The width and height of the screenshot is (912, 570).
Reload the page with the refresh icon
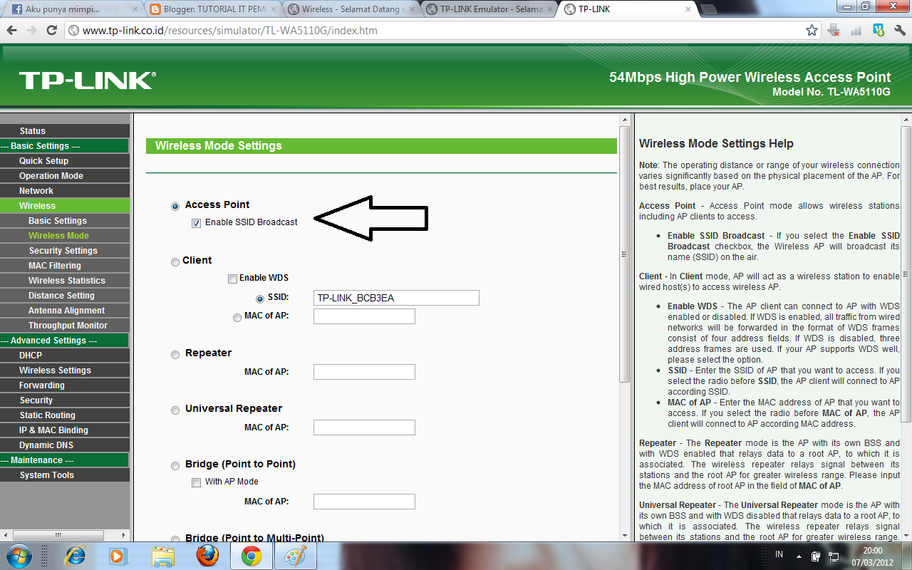coord(51,31)
